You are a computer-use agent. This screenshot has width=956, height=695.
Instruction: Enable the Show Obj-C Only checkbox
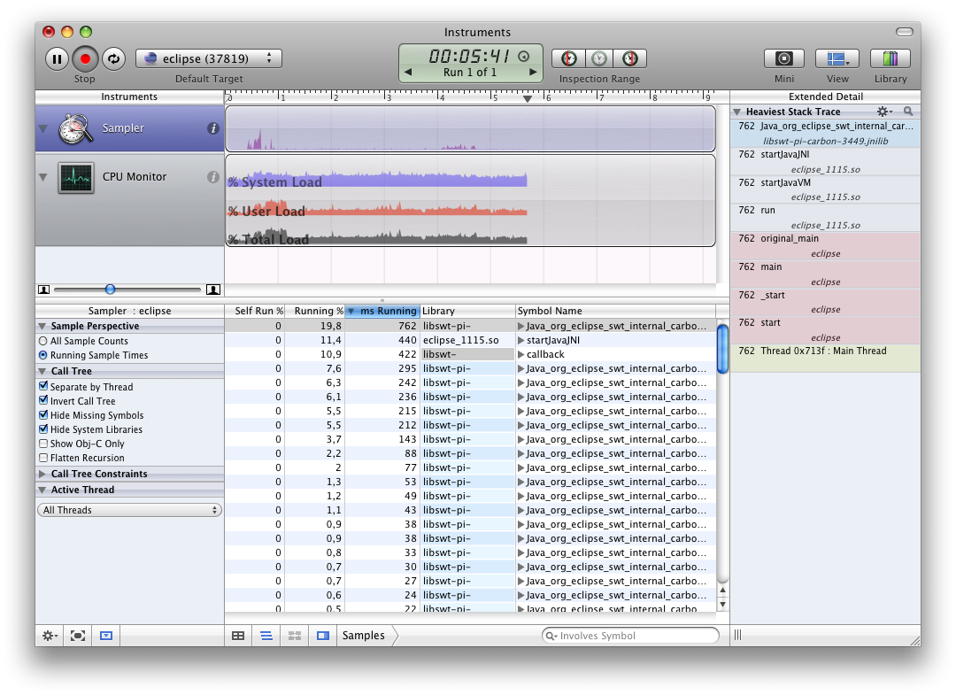click(43, 444)
